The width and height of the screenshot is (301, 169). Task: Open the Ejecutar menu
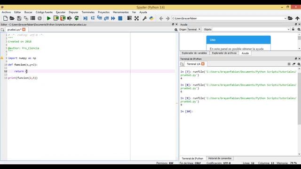tap(61, 12)
